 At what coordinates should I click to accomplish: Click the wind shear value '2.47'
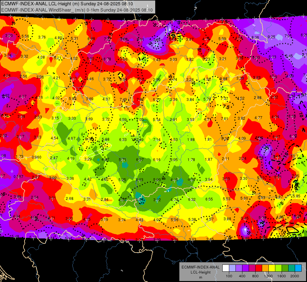point(54,158)
